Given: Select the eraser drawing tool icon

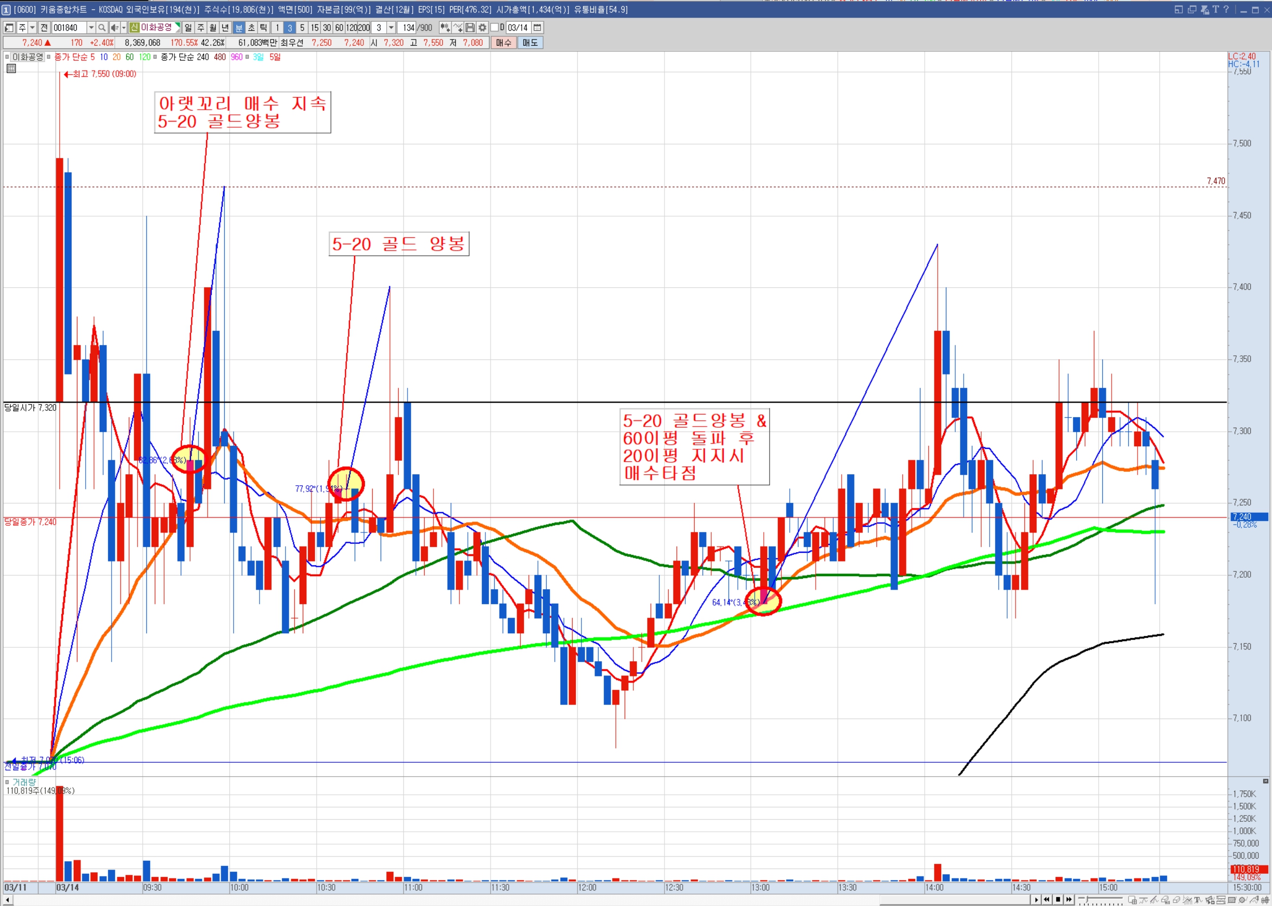Looking at the screenshot, I should point(1176,900).
